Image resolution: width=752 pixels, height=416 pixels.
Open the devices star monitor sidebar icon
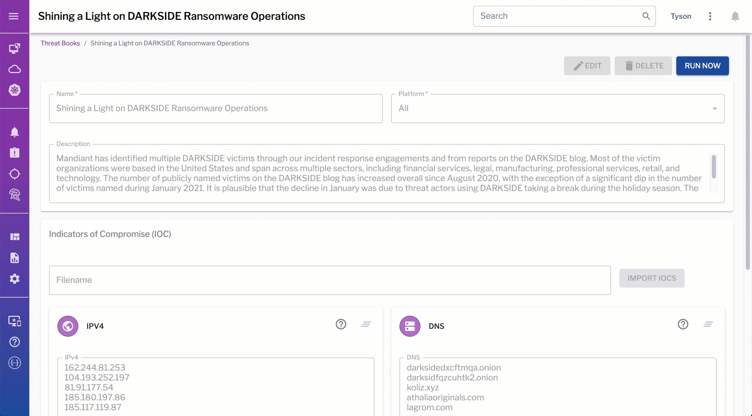tap(15, 321)
